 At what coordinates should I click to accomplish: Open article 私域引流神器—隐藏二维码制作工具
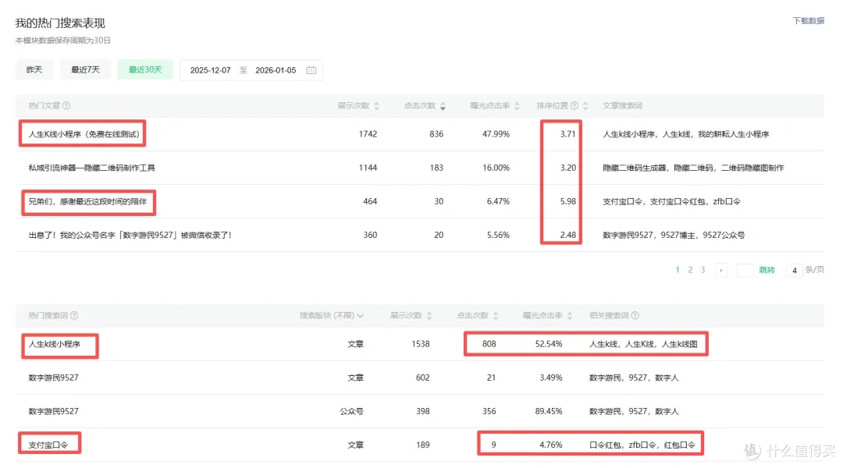point(91,168)
